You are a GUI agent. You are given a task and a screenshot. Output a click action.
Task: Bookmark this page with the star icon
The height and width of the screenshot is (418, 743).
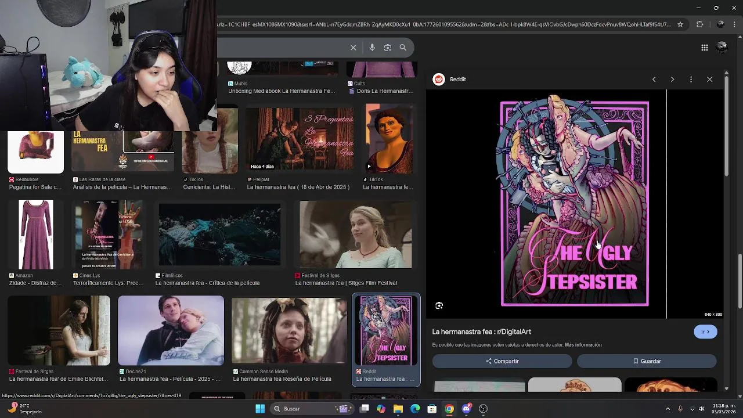coord(680,24)
